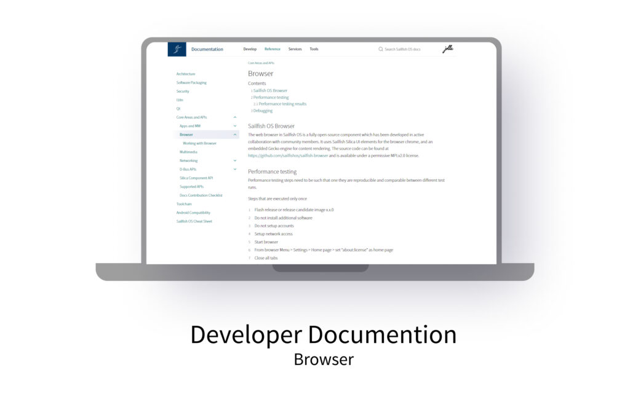
Task: Click 'Steps that are executed only once' text
Action: point(277,198)
